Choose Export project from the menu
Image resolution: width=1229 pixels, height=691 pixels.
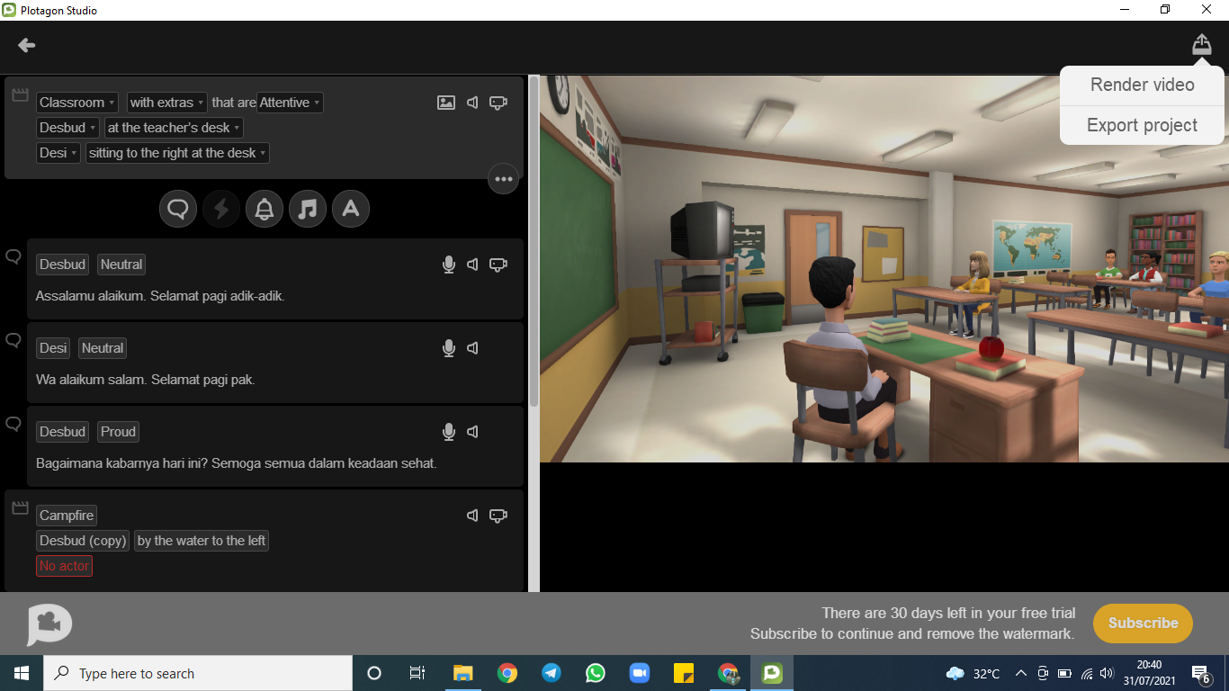click(x=1142, y=125)
